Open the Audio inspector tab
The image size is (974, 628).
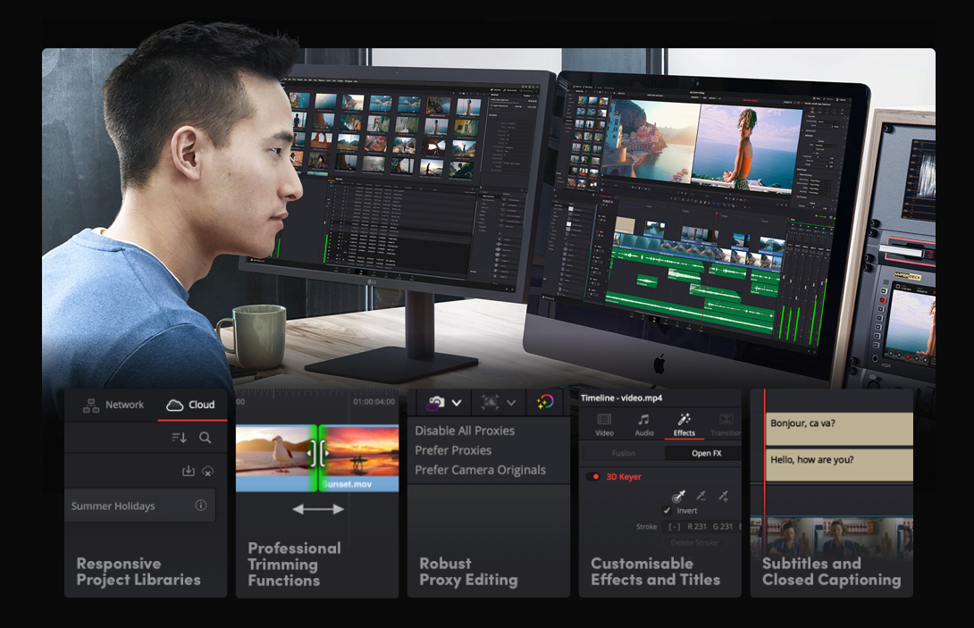pyautogui.click(x=643, y=424)
